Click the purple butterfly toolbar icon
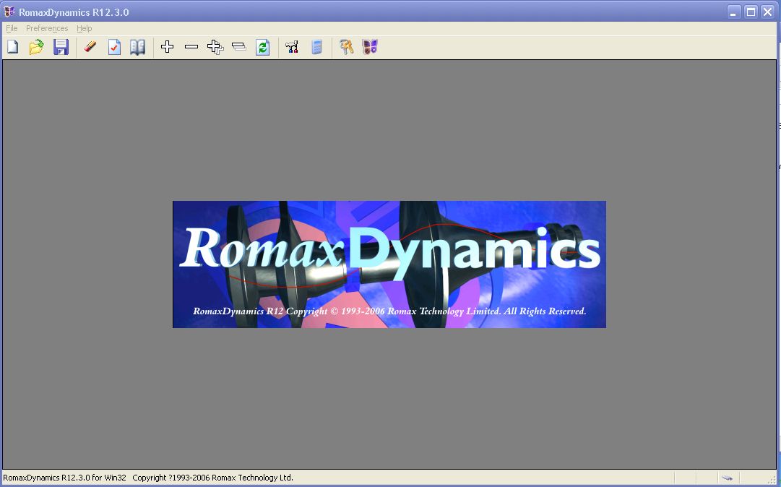Screen dimensions: 781x487 click(x=370, y=47)
